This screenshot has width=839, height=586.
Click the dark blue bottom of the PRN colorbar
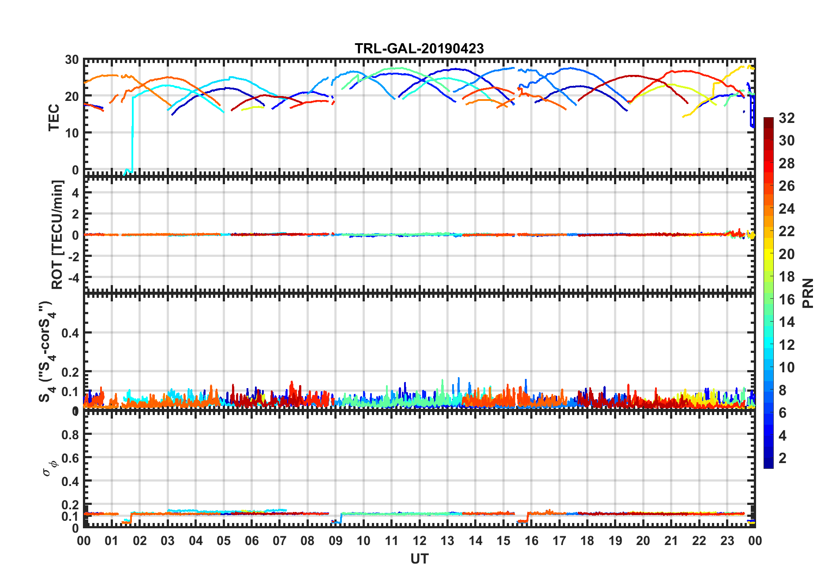[x=768, y=464]
